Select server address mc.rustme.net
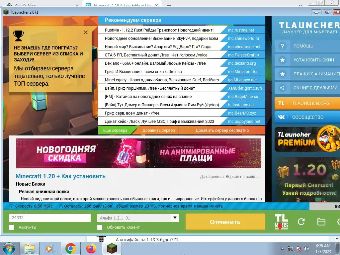Viewport: 340px width, 255px height. [x=241, y=30]
